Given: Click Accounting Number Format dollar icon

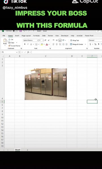Looking at the screenshot, I should [90, 44].
